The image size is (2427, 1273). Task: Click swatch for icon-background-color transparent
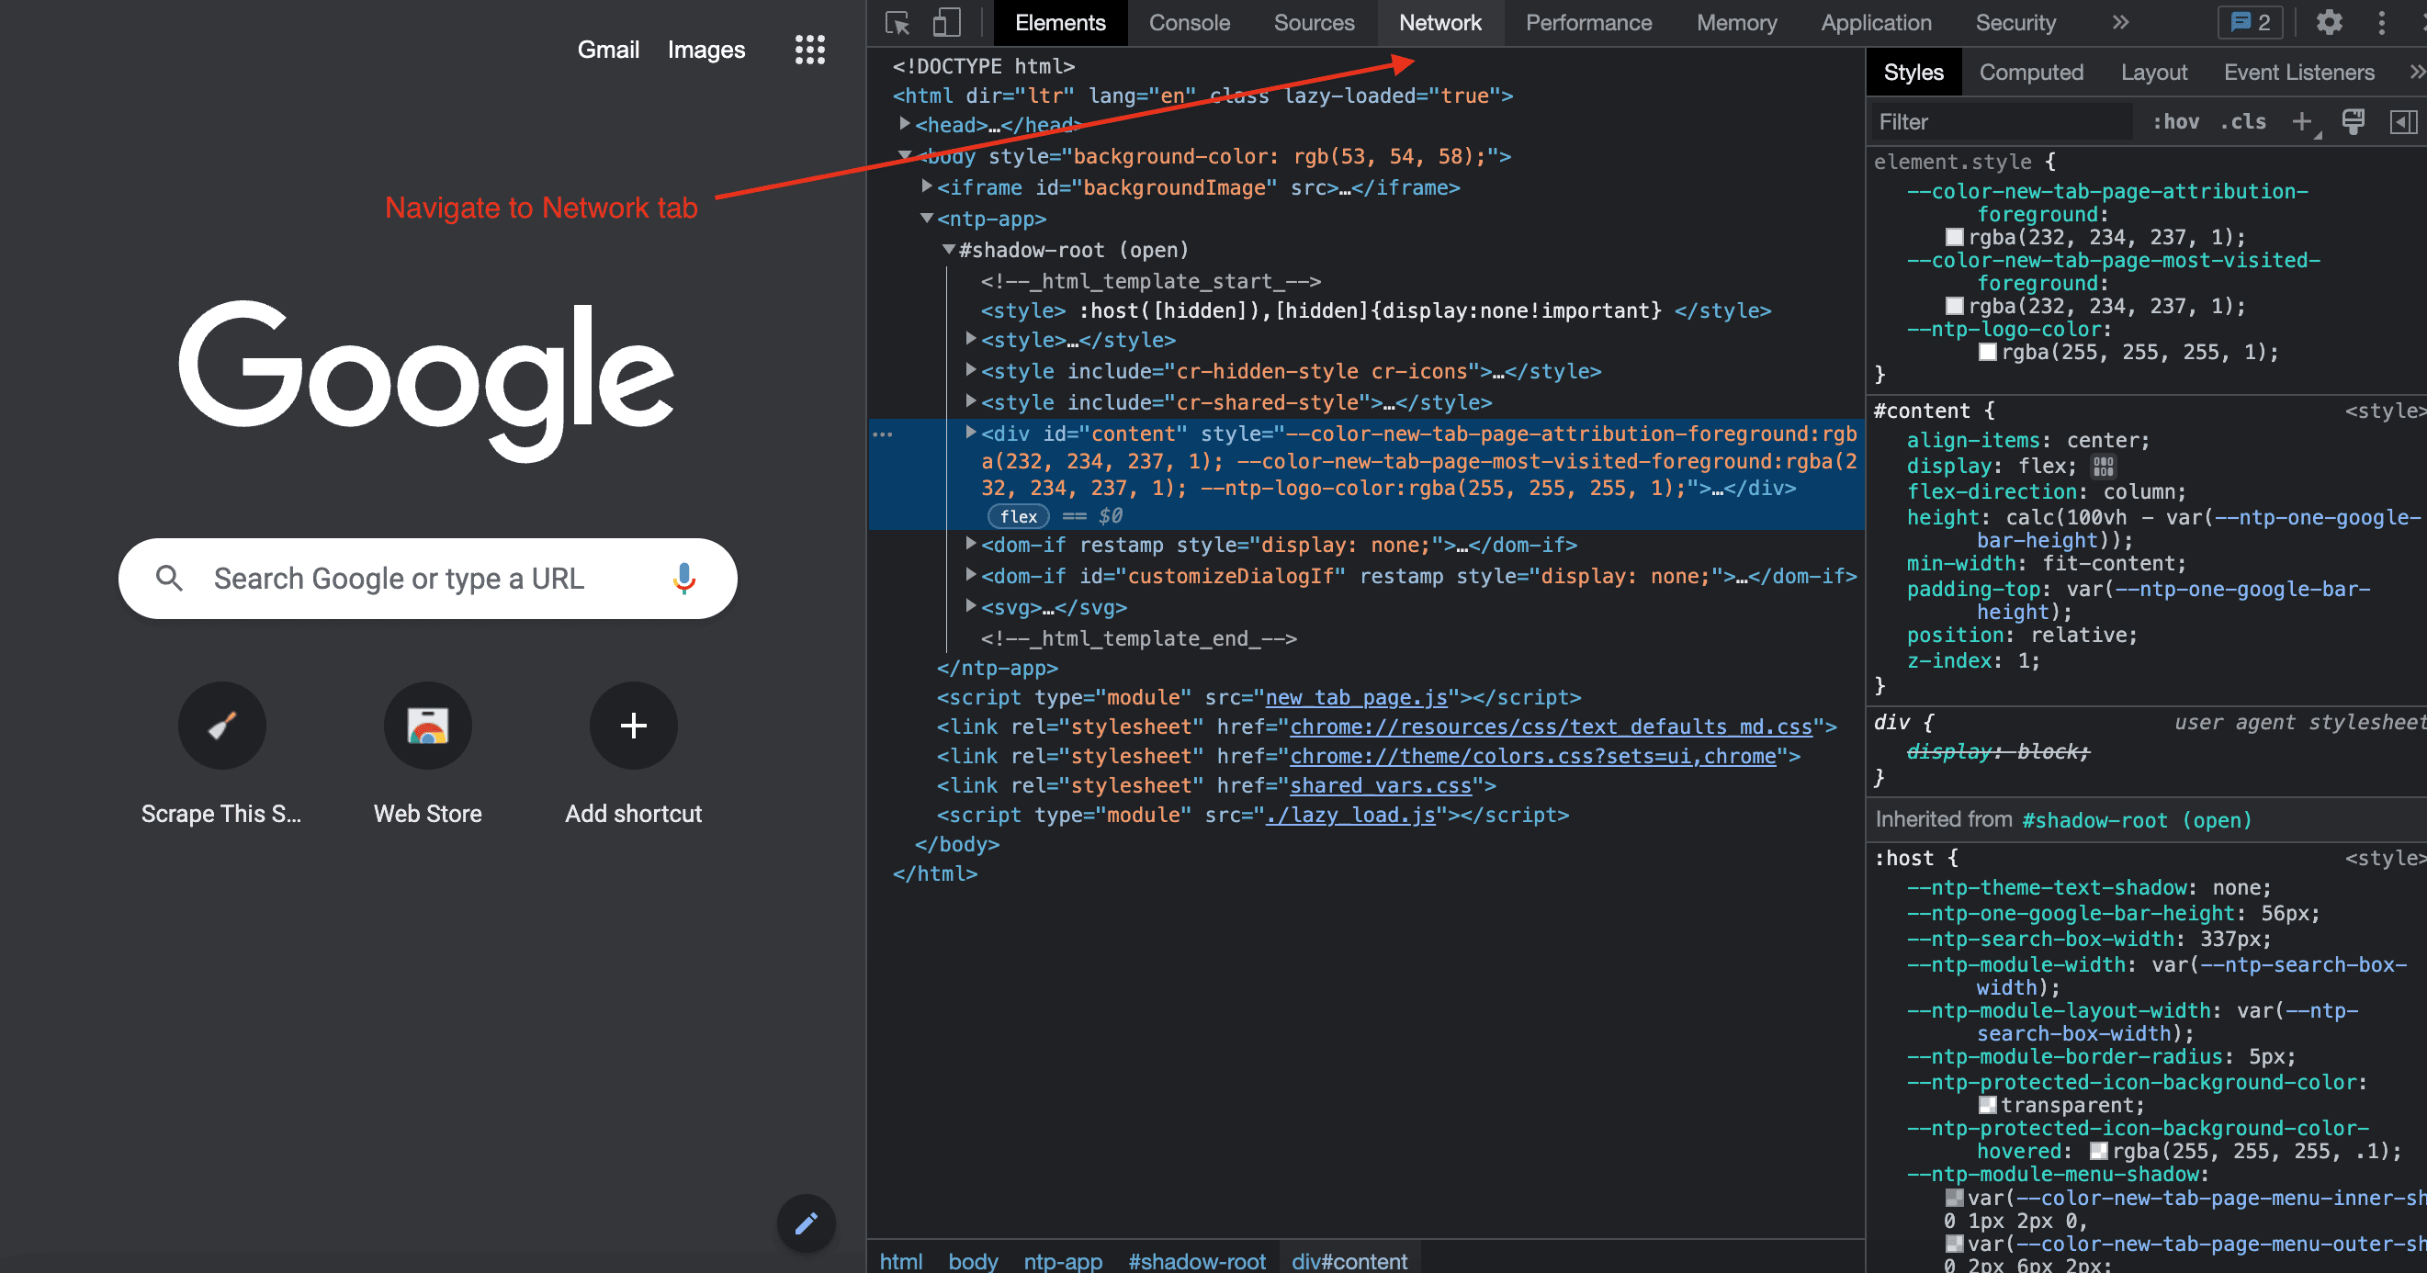pyautogui.click(x=1987, y=1104)
